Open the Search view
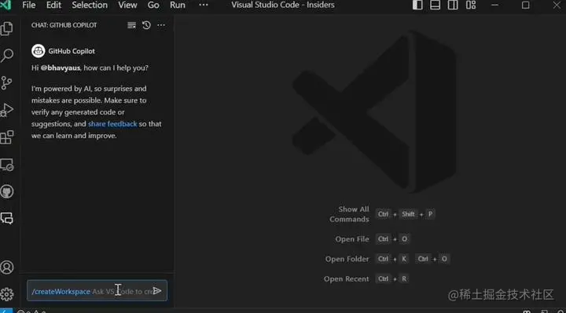Screen dimensions: 566x313 tap(7, 56)
